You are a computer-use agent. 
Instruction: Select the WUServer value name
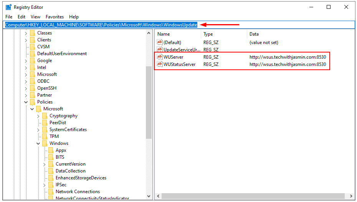coord(173,57)
